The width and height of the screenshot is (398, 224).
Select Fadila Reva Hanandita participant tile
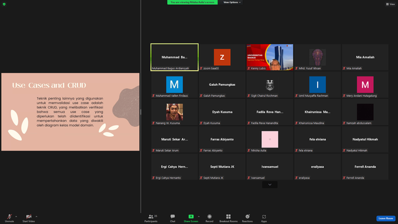tap(270, 112)
